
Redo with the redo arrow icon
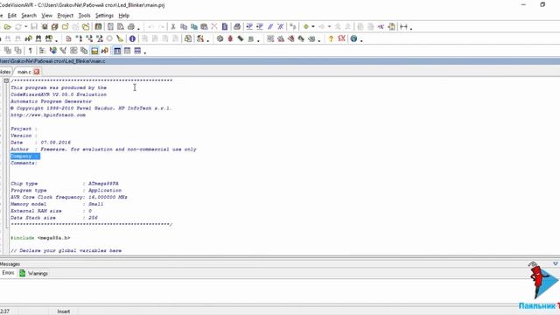(161, 27)
